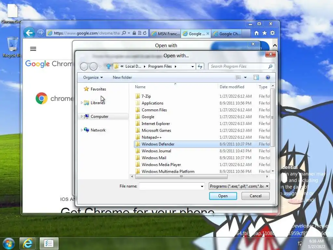Click the New folder button

(122, 77)
